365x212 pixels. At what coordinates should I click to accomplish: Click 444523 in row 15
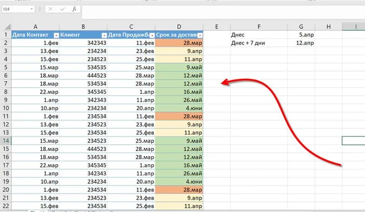tap(83, 149)
